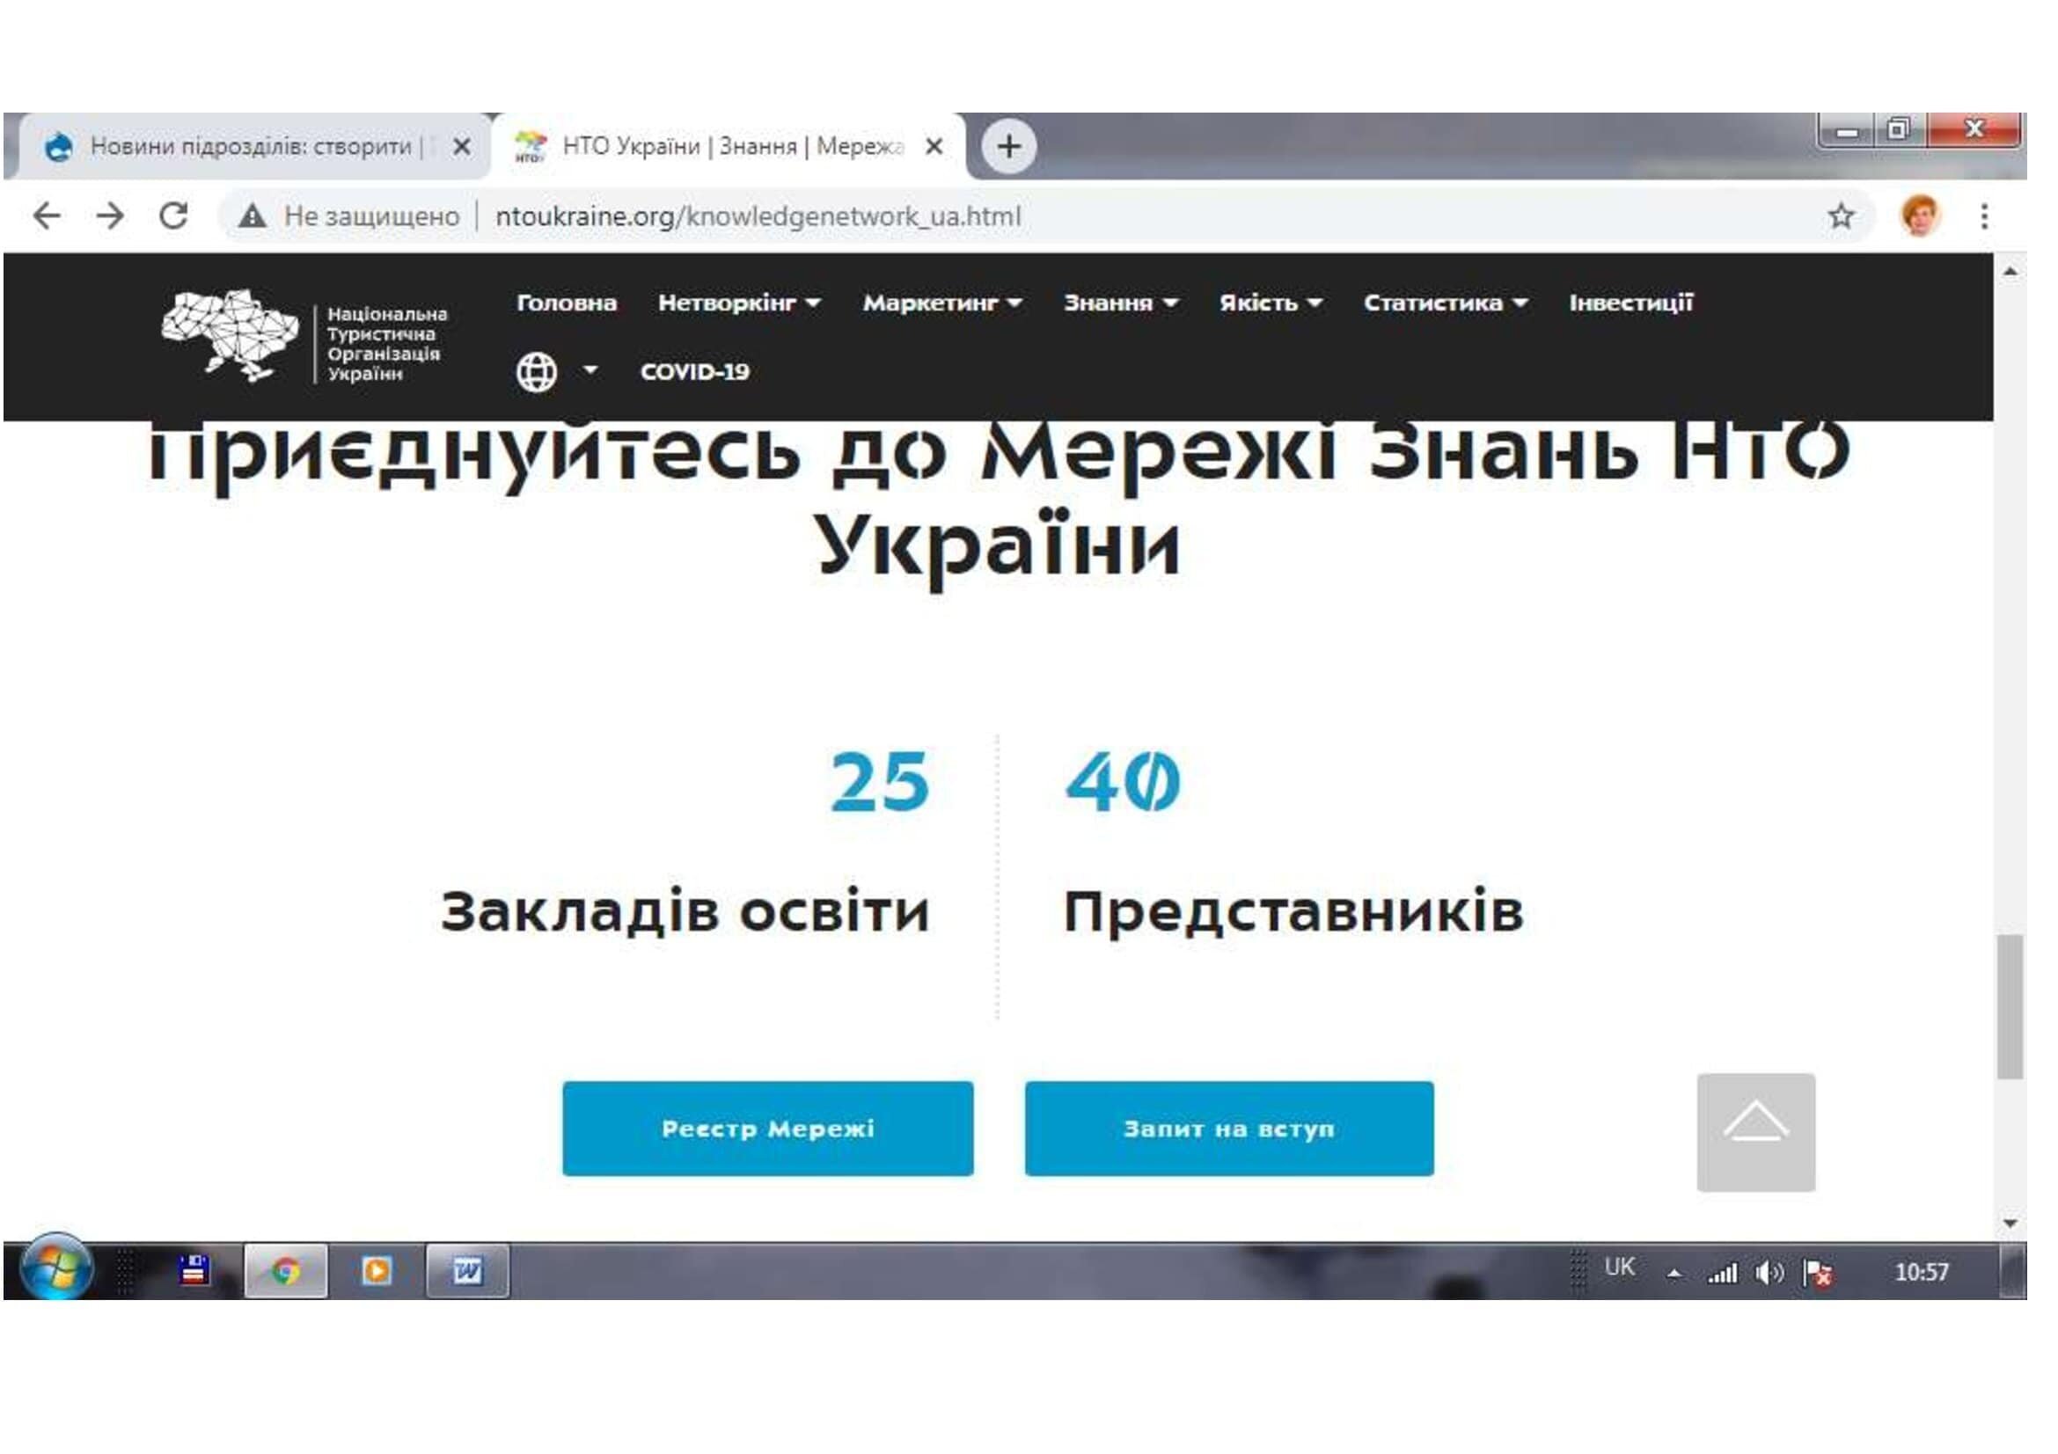Click the globe language icon

coord(536,372)
